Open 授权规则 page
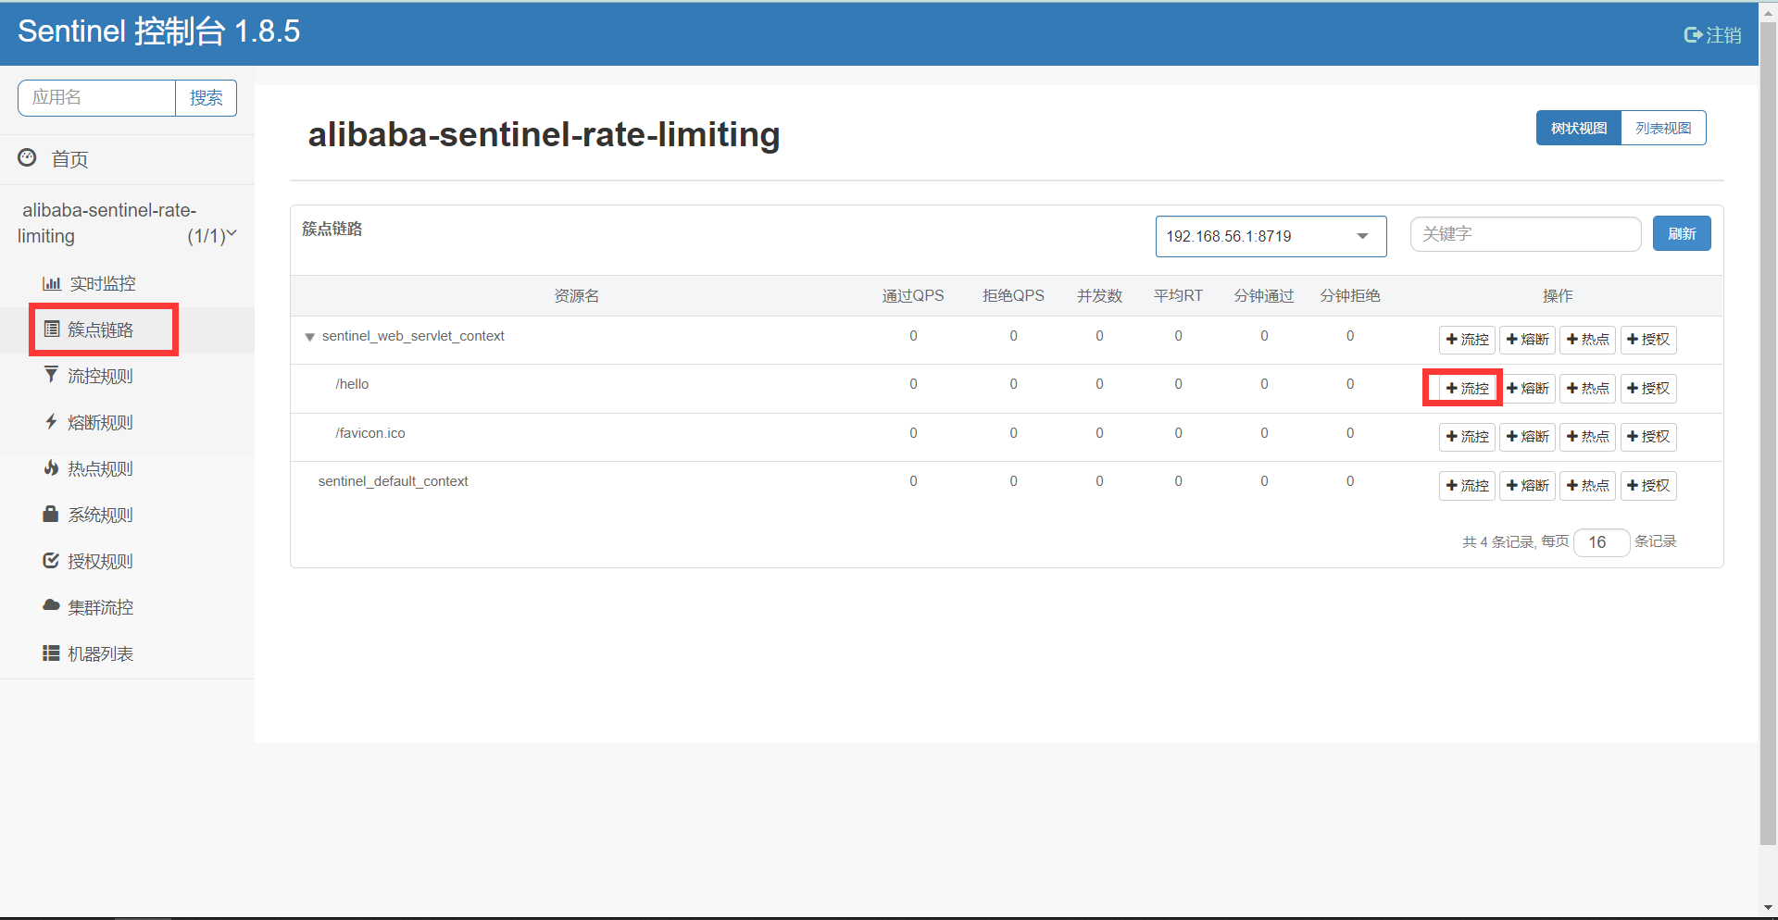Screen dimensions: 1778x920 click(100, 561)
